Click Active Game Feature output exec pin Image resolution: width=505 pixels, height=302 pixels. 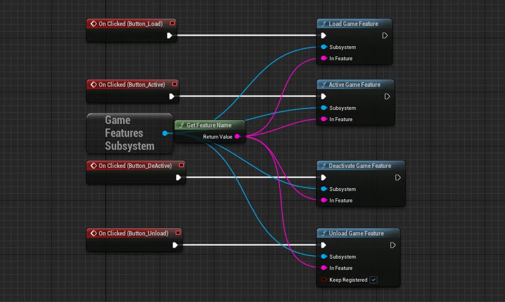click(x=387, y=96)
